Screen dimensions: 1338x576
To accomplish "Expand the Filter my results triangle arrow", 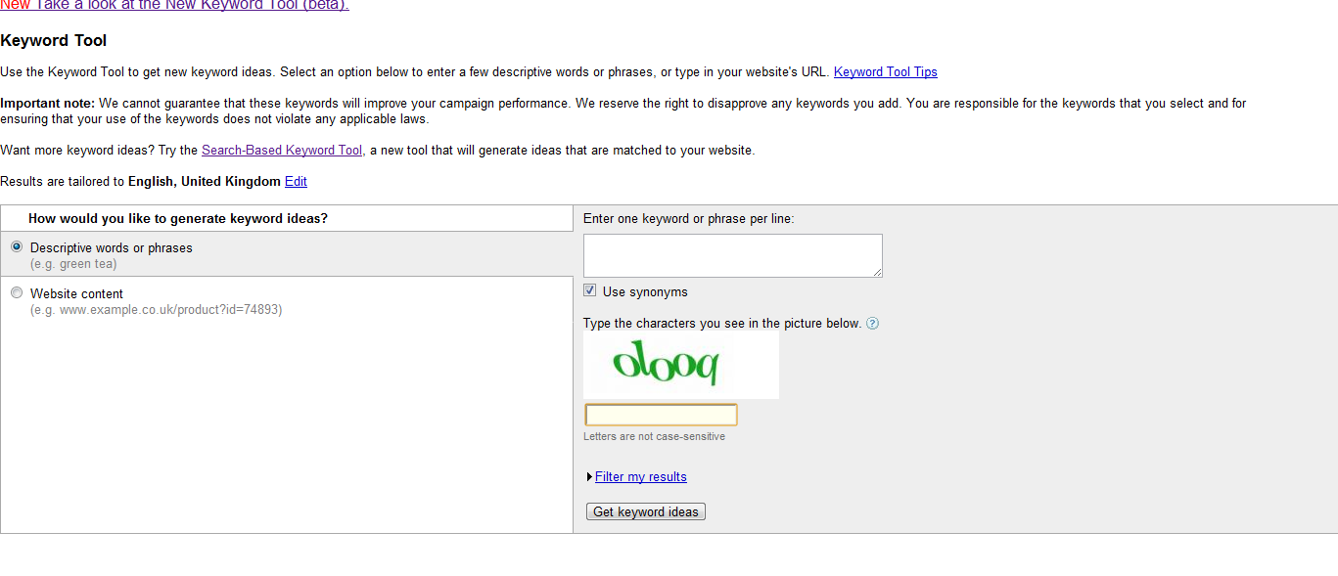I will [x=589, y=477].
